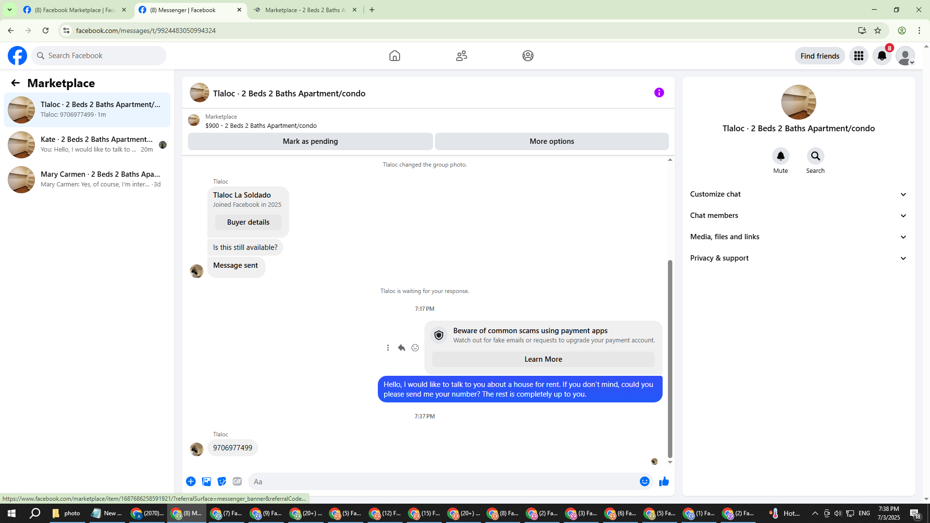Screen dimensions: 930x523
Task: Click the attach photo file icon
Action: click(206, 481)
